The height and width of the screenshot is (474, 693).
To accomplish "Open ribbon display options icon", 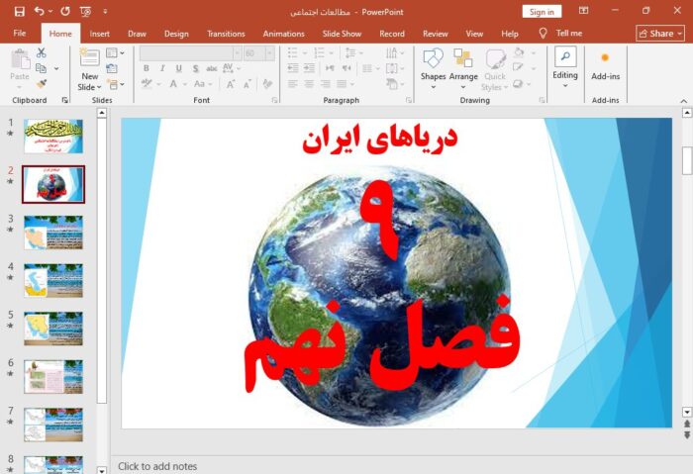I will 583,11.
